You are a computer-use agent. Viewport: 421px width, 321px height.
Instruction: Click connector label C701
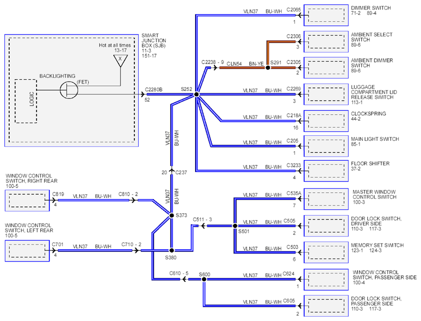coord(57,244)
